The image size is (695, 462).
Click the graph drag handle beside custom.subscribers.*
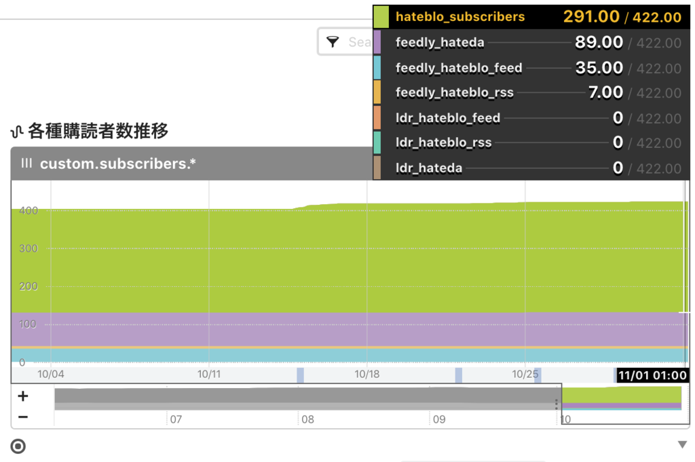(26, 163)
